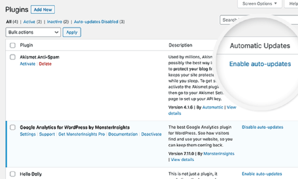This screenshot has height=179, width=298.
Task: Filter by Auto-updates Disabled
Action: [96, 22]
